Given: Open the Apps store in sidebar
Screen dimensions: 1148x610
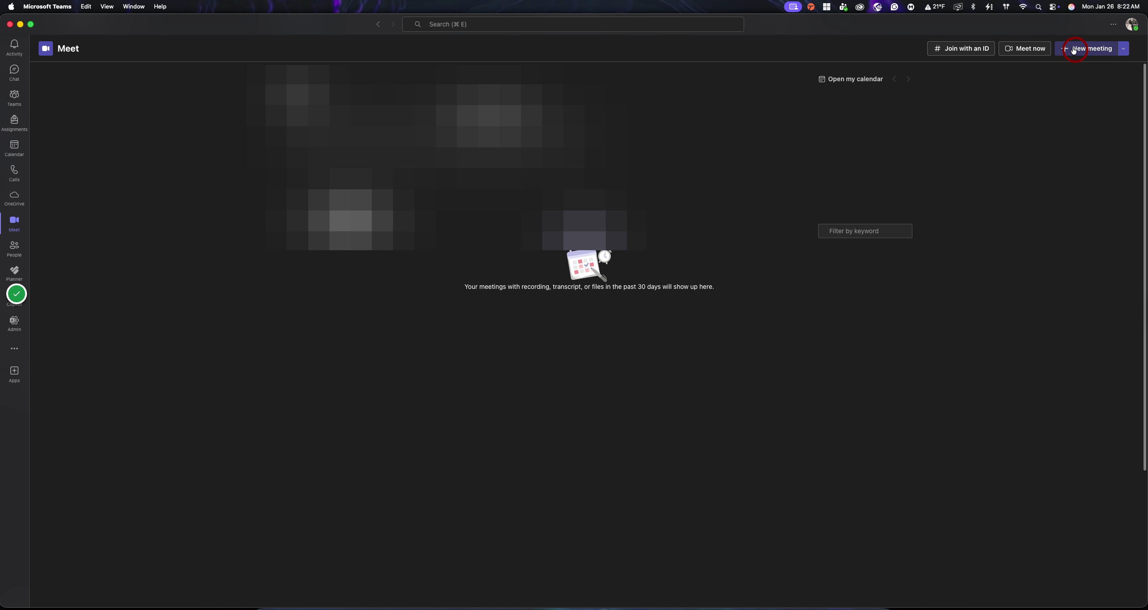Looking at the screenshot, I should coord(14,374).
